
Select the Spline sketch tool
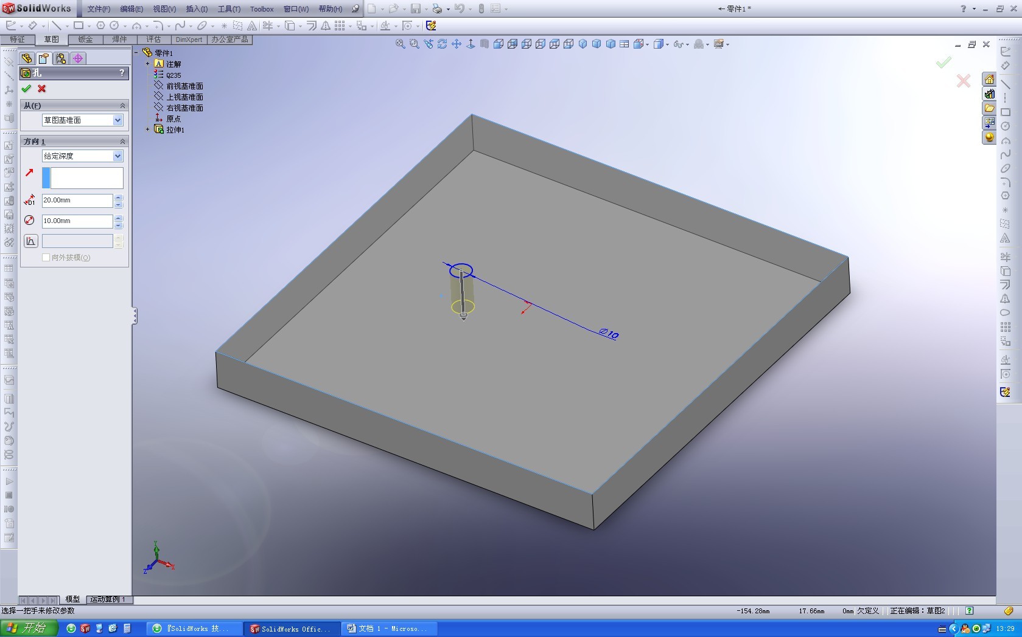(x=180, y=26)
